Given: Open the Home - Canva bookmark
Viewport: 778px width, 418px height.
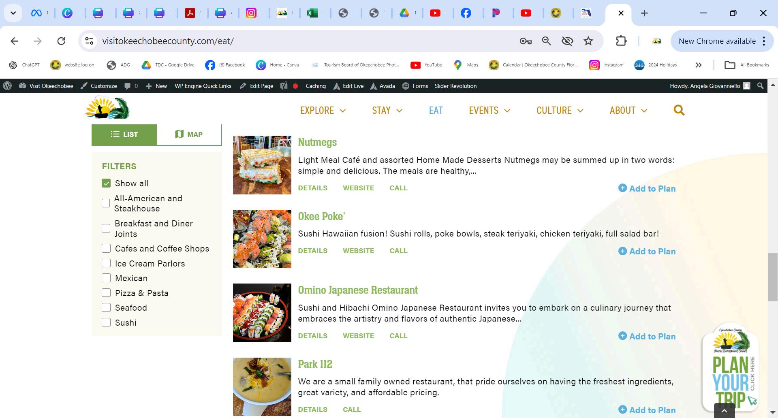Looking at the screenshot, I should pos(278,65).
